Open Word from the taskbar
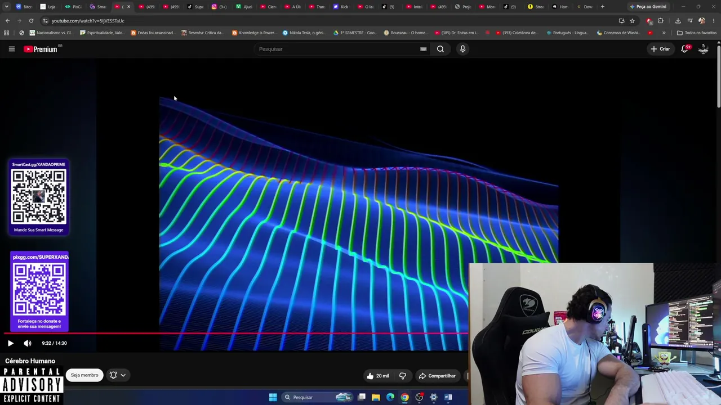This screenshot has height=405, width=721. pos(448,397)
